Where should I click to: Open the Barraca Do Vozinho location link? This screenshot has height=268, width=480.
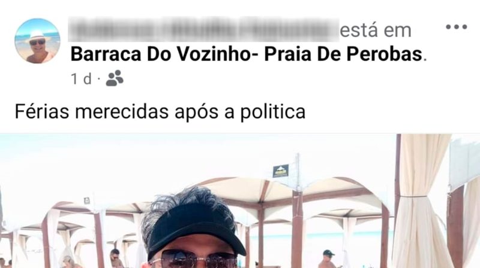click(247, 54)
